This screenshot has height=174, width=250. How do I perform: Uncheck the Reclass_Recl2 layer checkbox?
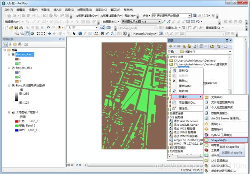(x=13, y=55)
